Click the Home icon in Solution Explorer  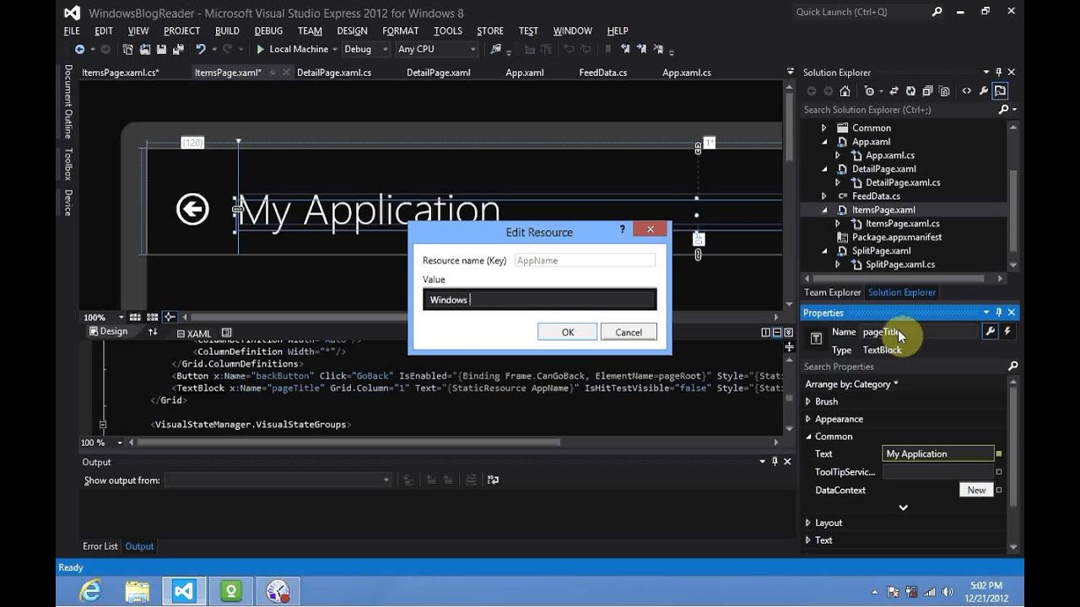(845, 91)
